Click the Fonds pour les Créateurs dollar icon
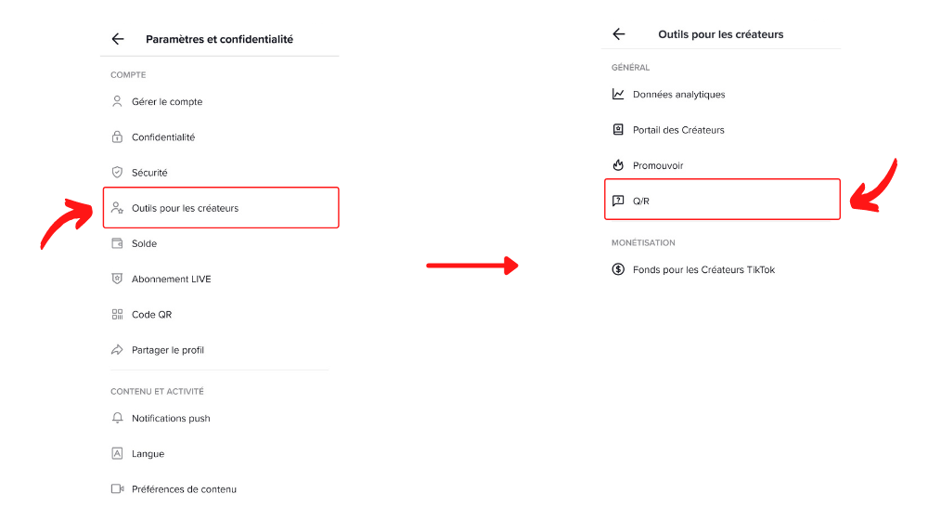This screenshot has height=520, width=928. pos(618,269)
